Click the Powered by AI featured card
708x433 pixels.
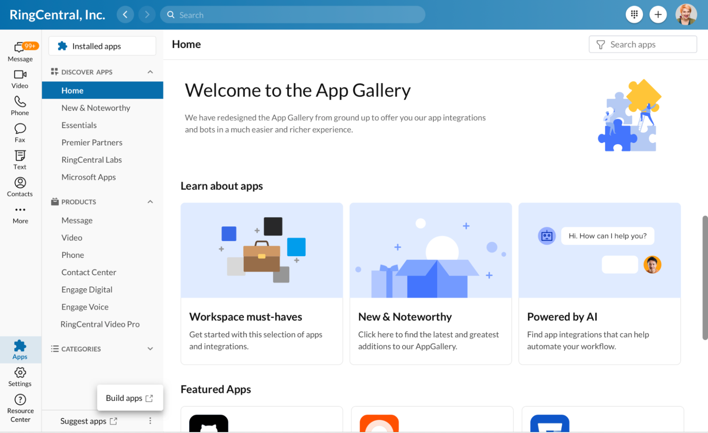pyautogui.click(x=600, y=283)
